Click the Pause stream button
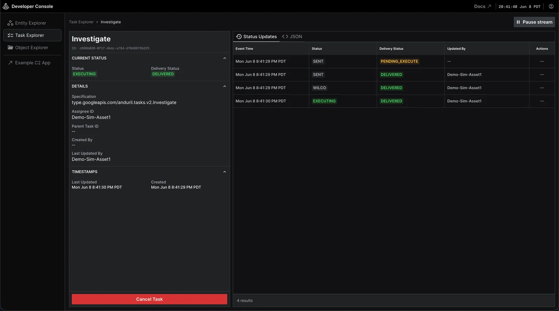The image size is (559, 311). point(534,22)
